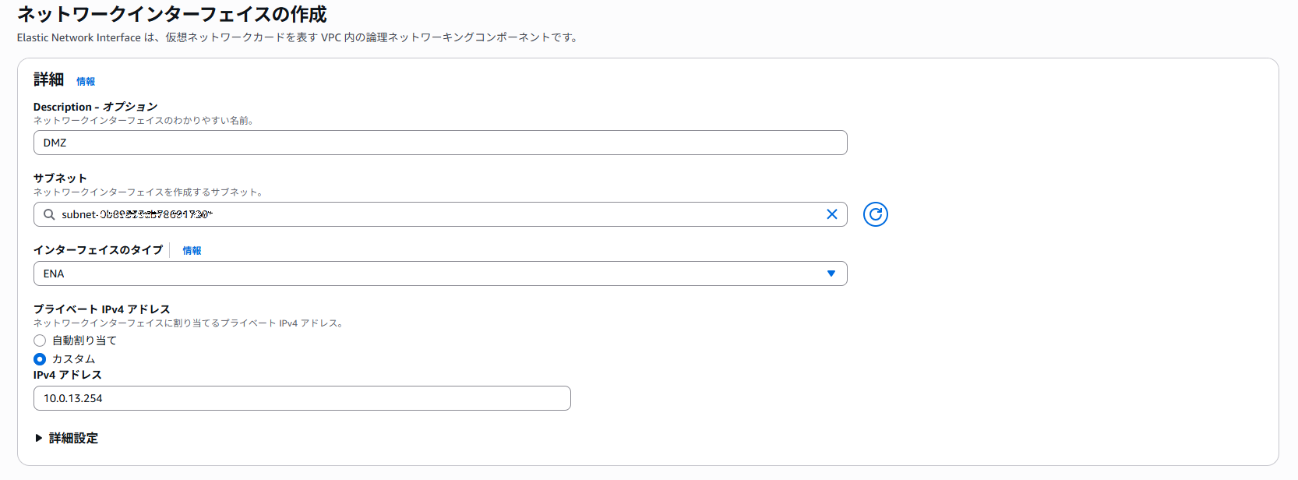Image resolution: width=1298 pixels, height=480 pixels.
Task: Click the 自動割り当て option text
Action: (84, 341)
